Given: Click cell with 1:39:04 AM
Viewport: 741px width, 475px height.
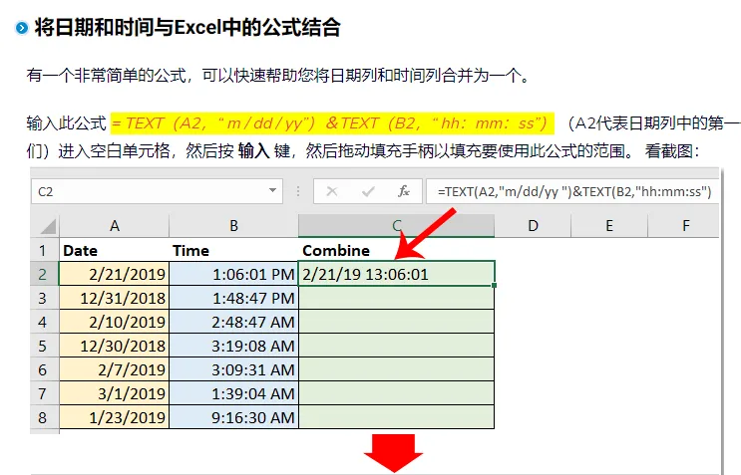Looking at the screenshot, I should [x=233, y=393].
